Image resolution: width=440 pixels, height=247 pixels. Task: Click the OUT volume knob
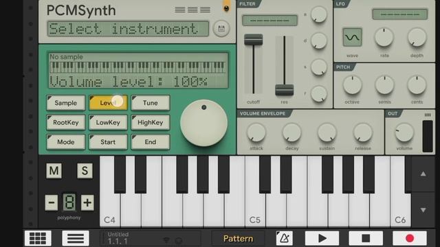tap(404, 132)
